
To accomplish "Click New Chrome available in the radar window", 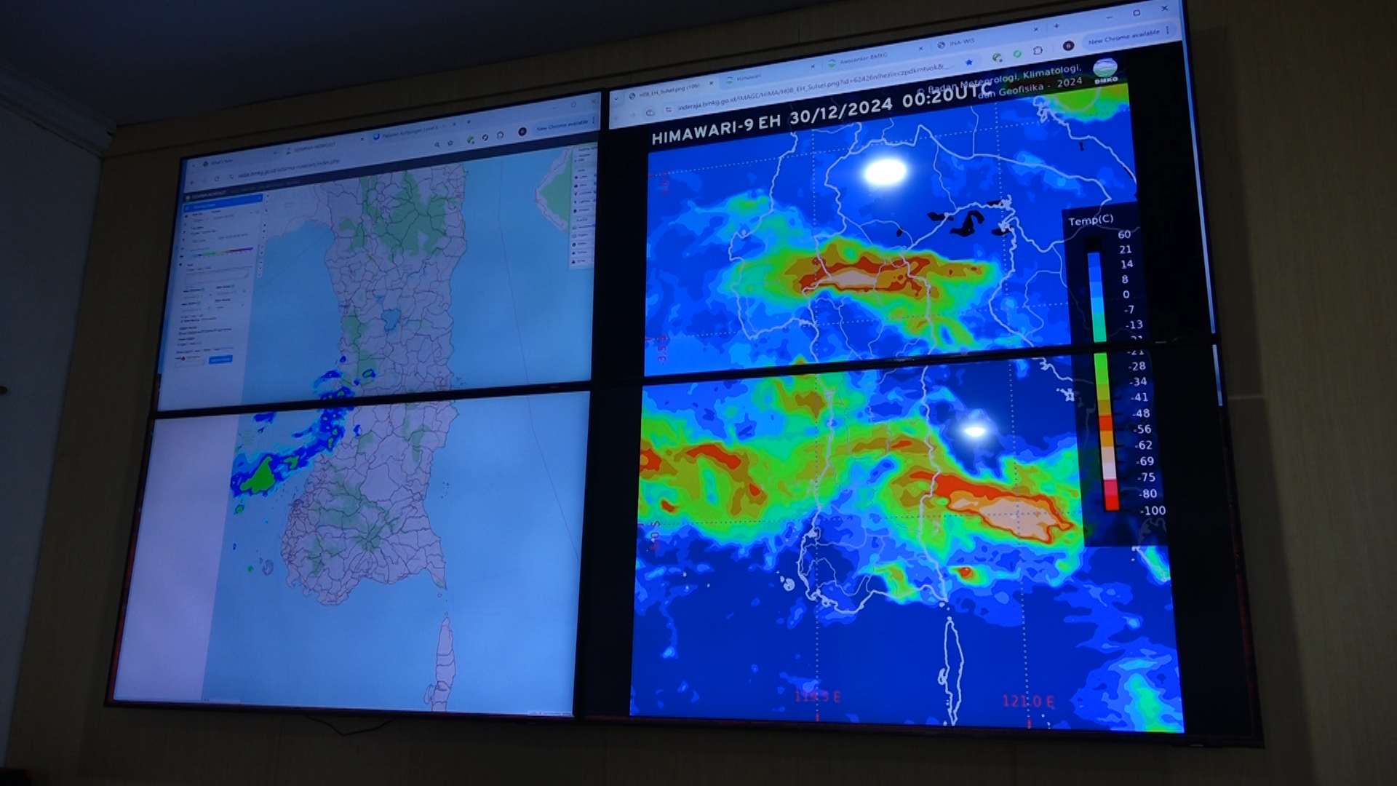I will [562, 126].
